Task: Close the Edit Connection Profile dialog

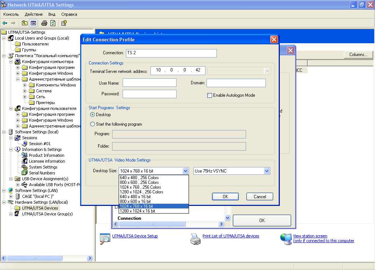Action: coord(274,40)
